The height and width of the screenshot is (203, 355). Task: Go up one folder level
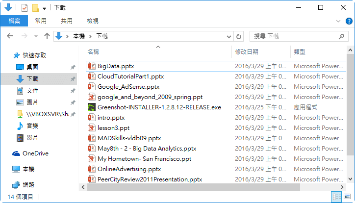click(47, 36)
